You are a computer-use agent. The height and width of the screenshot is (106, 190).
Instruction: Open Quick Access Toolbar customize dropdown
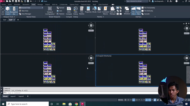tap(39, 1)
